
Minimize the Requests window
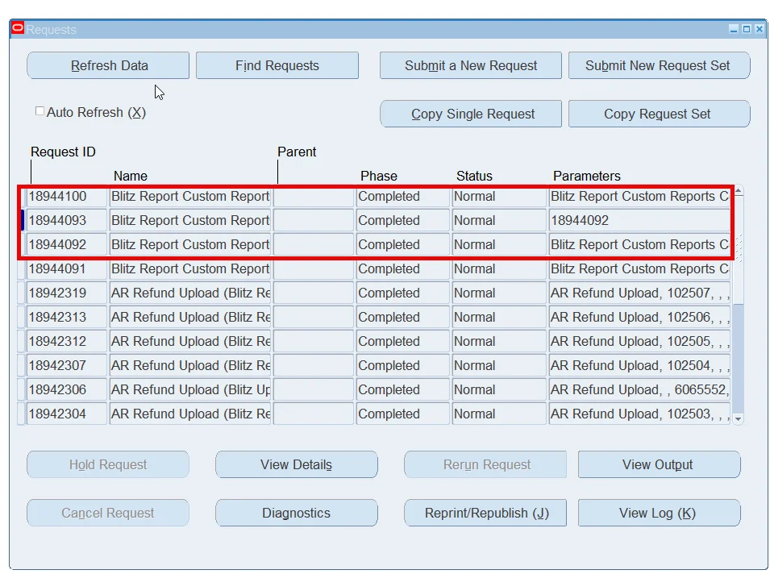734,29
